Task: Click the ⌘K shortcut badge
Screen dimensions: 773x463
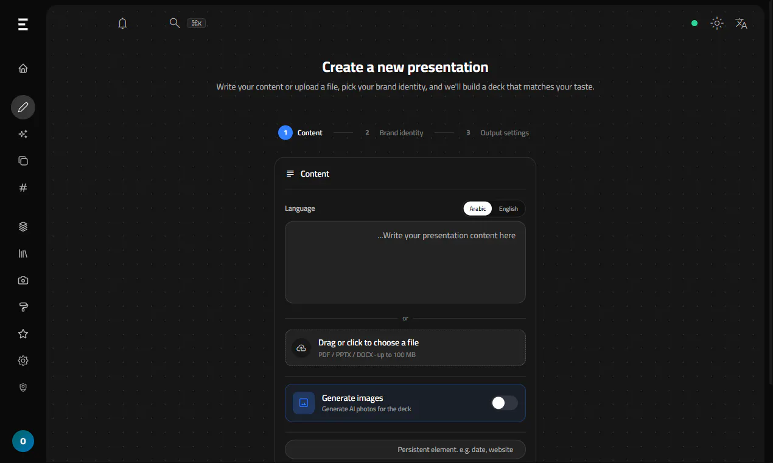Action: [197, 23]
